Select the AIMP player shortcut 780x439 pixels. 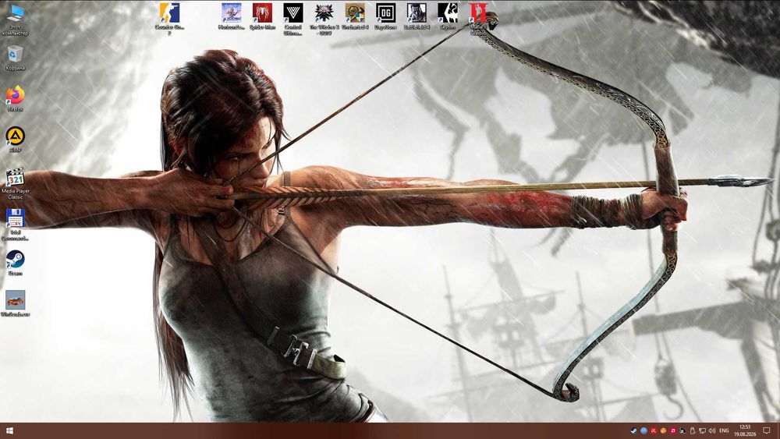[x=16, y=140]
